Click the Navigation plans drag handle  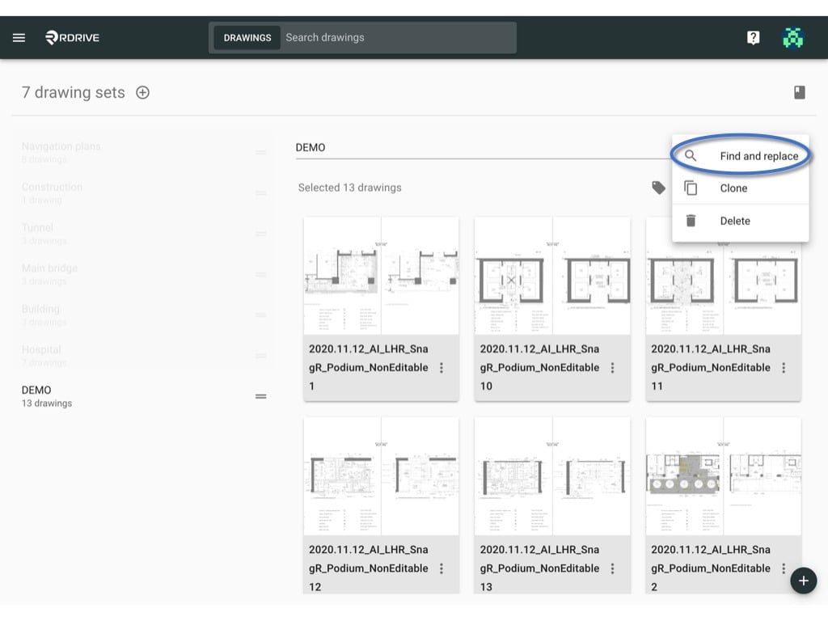pos(261,152)
